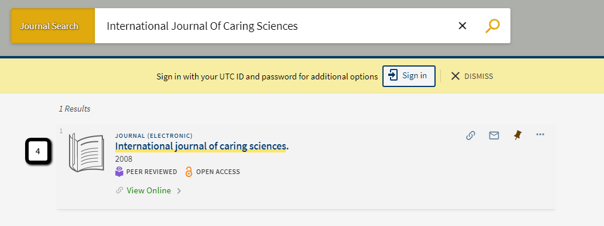The height and width of the screenshot is (226, 604).
Task: Pin this journal to favorites
Action: click(517, 135)
